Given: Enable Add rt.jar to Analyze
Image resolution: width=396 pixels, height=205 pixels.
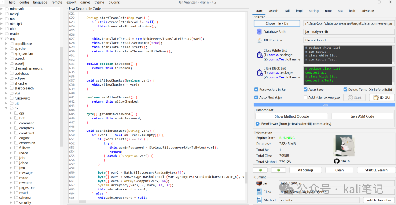Looking at the screenshot, I should point(305,97).
